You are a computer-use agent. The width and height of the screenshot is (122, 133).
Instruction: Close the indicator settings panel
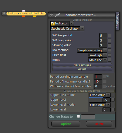click(x=52, y=15)
